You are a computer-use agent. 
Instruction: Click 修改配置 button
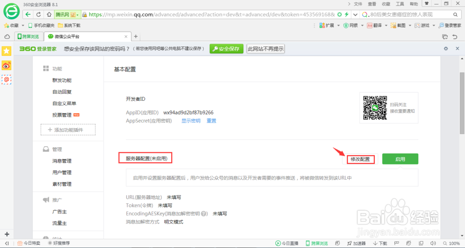(360, 159)
